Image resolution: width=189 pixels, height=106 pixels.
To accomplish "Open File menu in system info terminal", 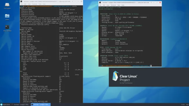I will (x=100, y=5).
